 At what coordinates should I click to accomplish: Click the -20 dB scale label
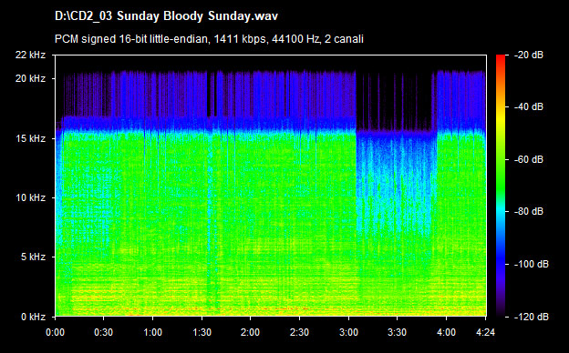tap(529, 55)
